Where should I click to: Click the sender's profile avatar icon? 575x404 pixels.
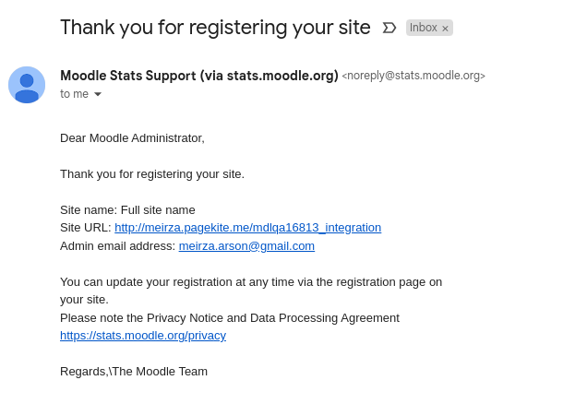pos(27,85)
